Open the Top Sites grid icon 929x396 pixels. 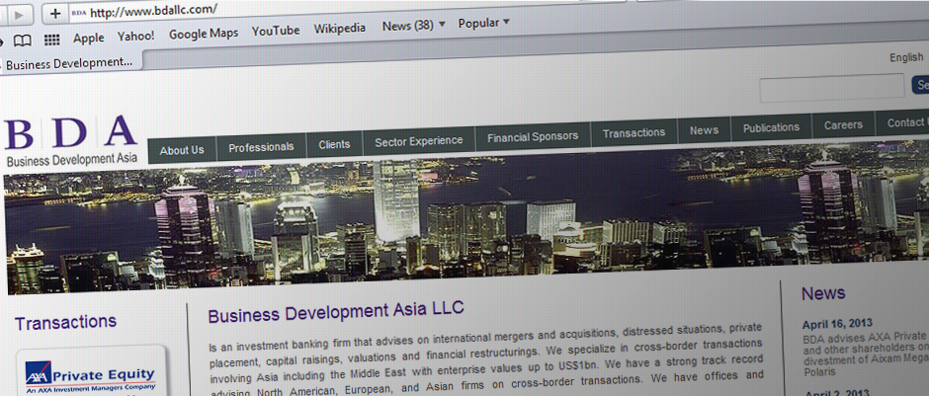pos(52,40)
